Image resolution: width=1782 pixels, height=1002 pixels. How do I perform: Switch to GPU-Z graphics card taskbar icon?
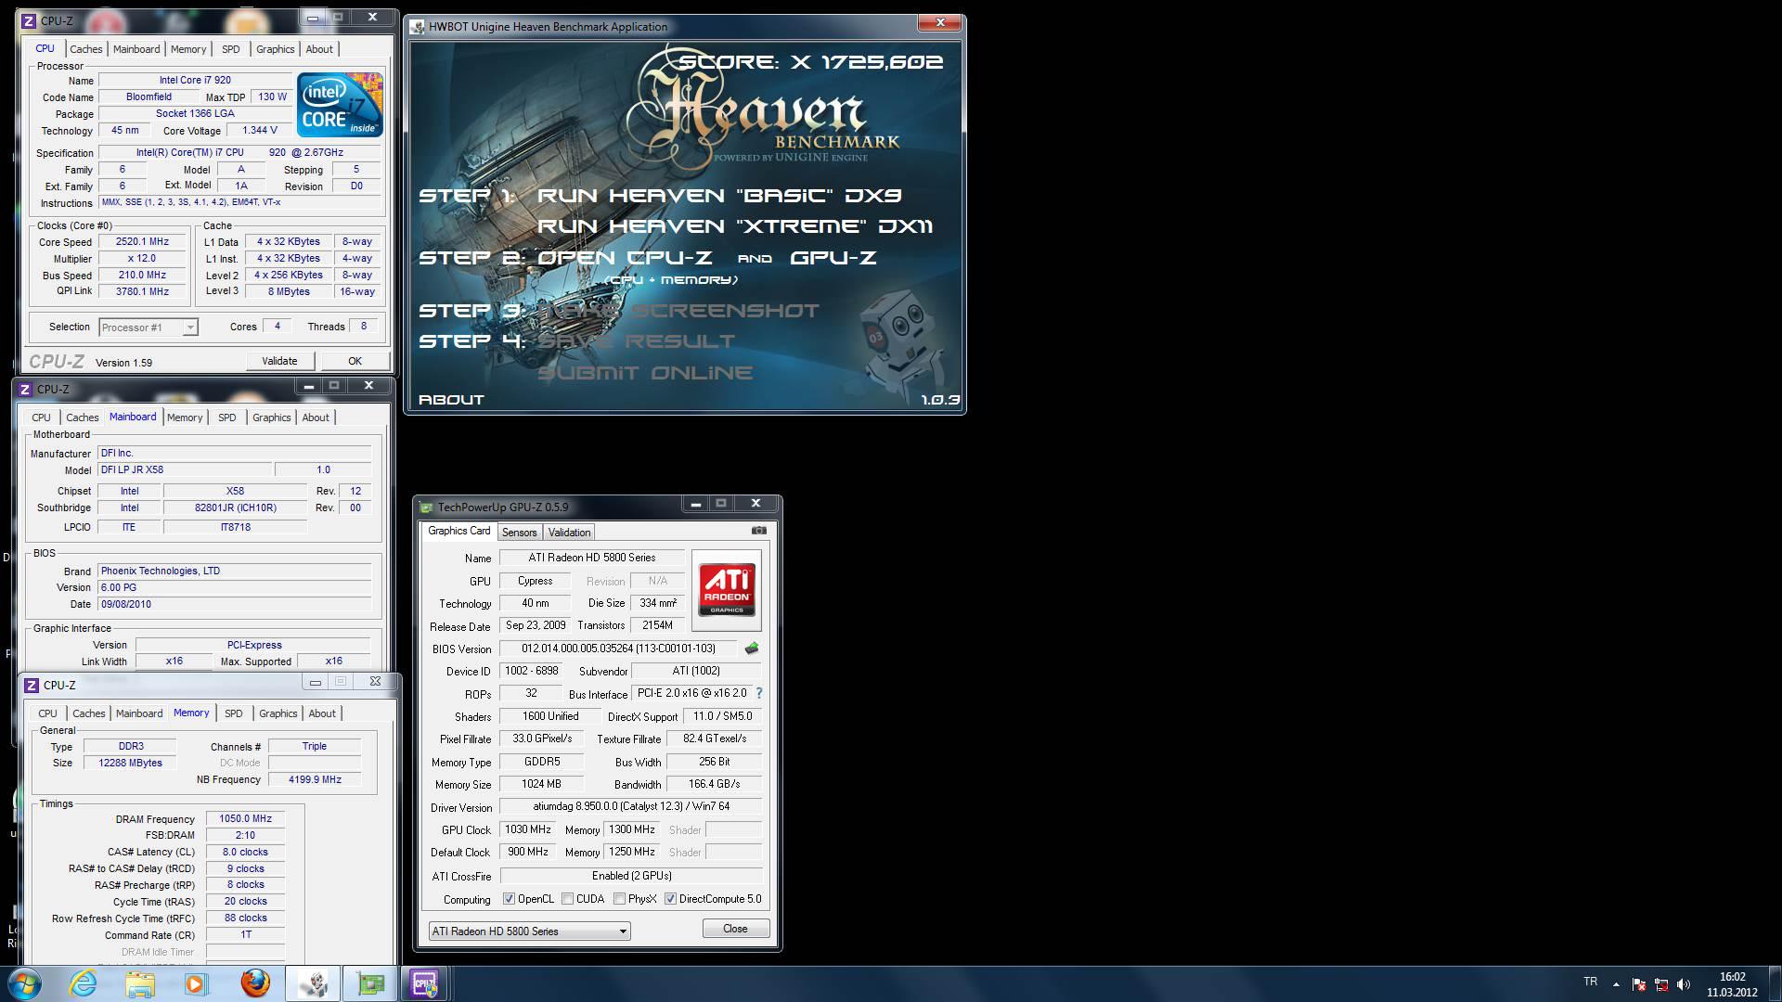[370, 983]
